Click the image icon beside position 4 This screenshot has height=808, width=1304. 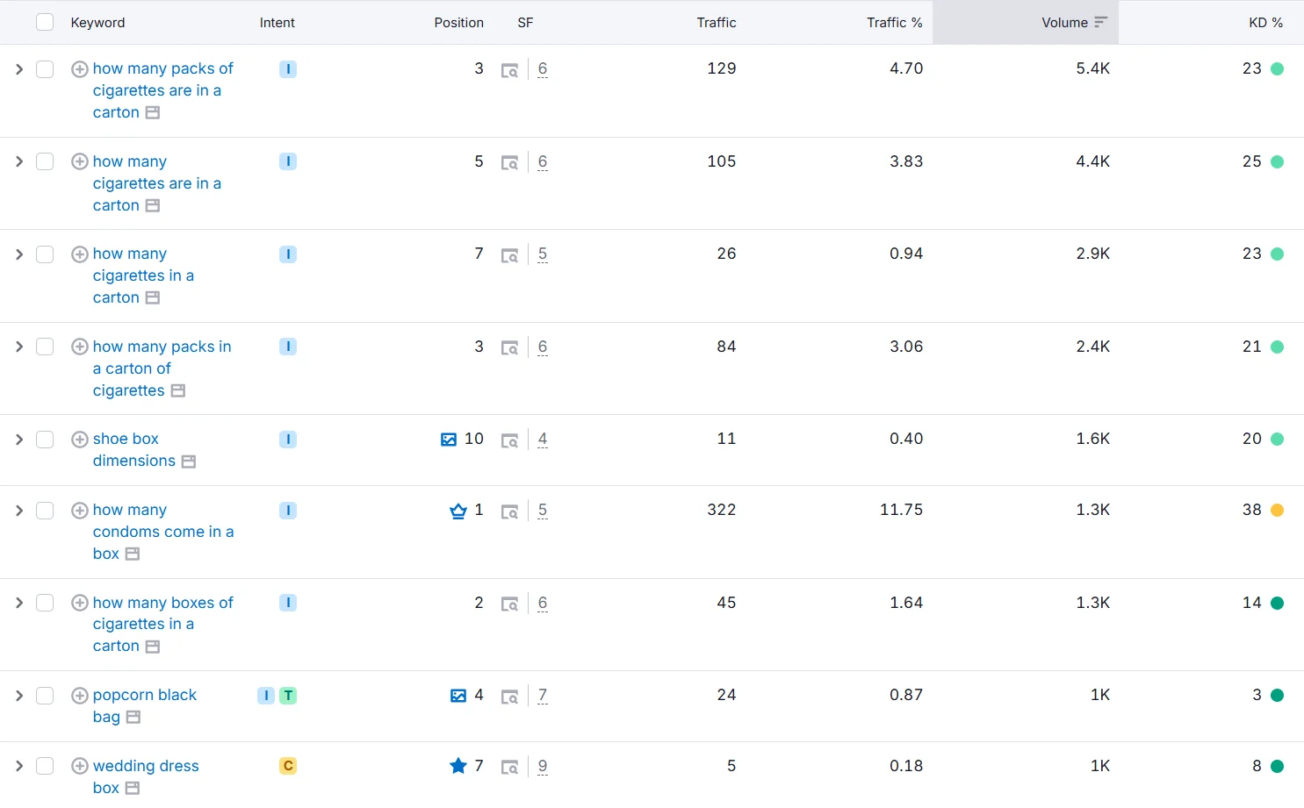[x=457, y=696]
